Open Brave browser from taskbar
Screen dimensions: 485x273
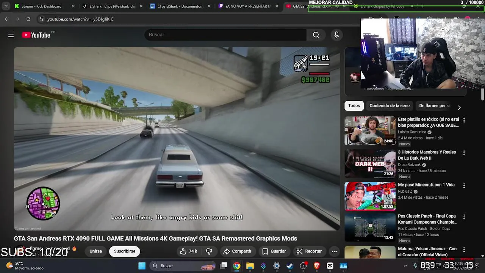317,266
